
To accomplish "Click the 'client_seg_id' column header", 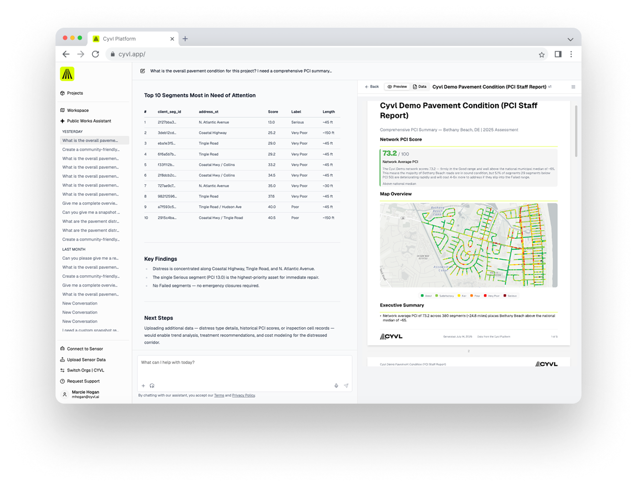I will [169, 111].
